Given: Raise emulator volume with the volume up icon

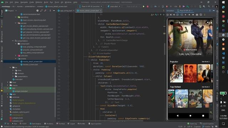Looking at the screenshot, I should pyautogui.click(x=171, y=15).
